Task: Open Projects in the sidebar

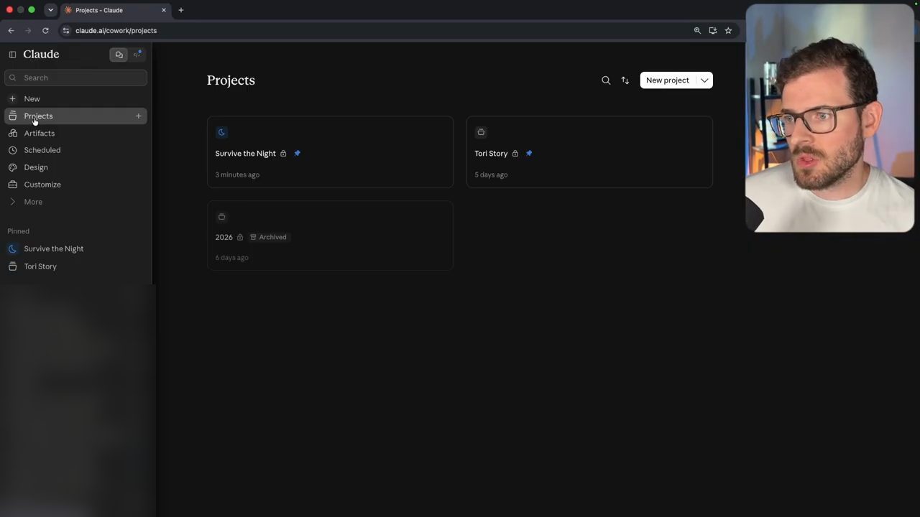Action: pyautogui.click(x=75, y=116)
